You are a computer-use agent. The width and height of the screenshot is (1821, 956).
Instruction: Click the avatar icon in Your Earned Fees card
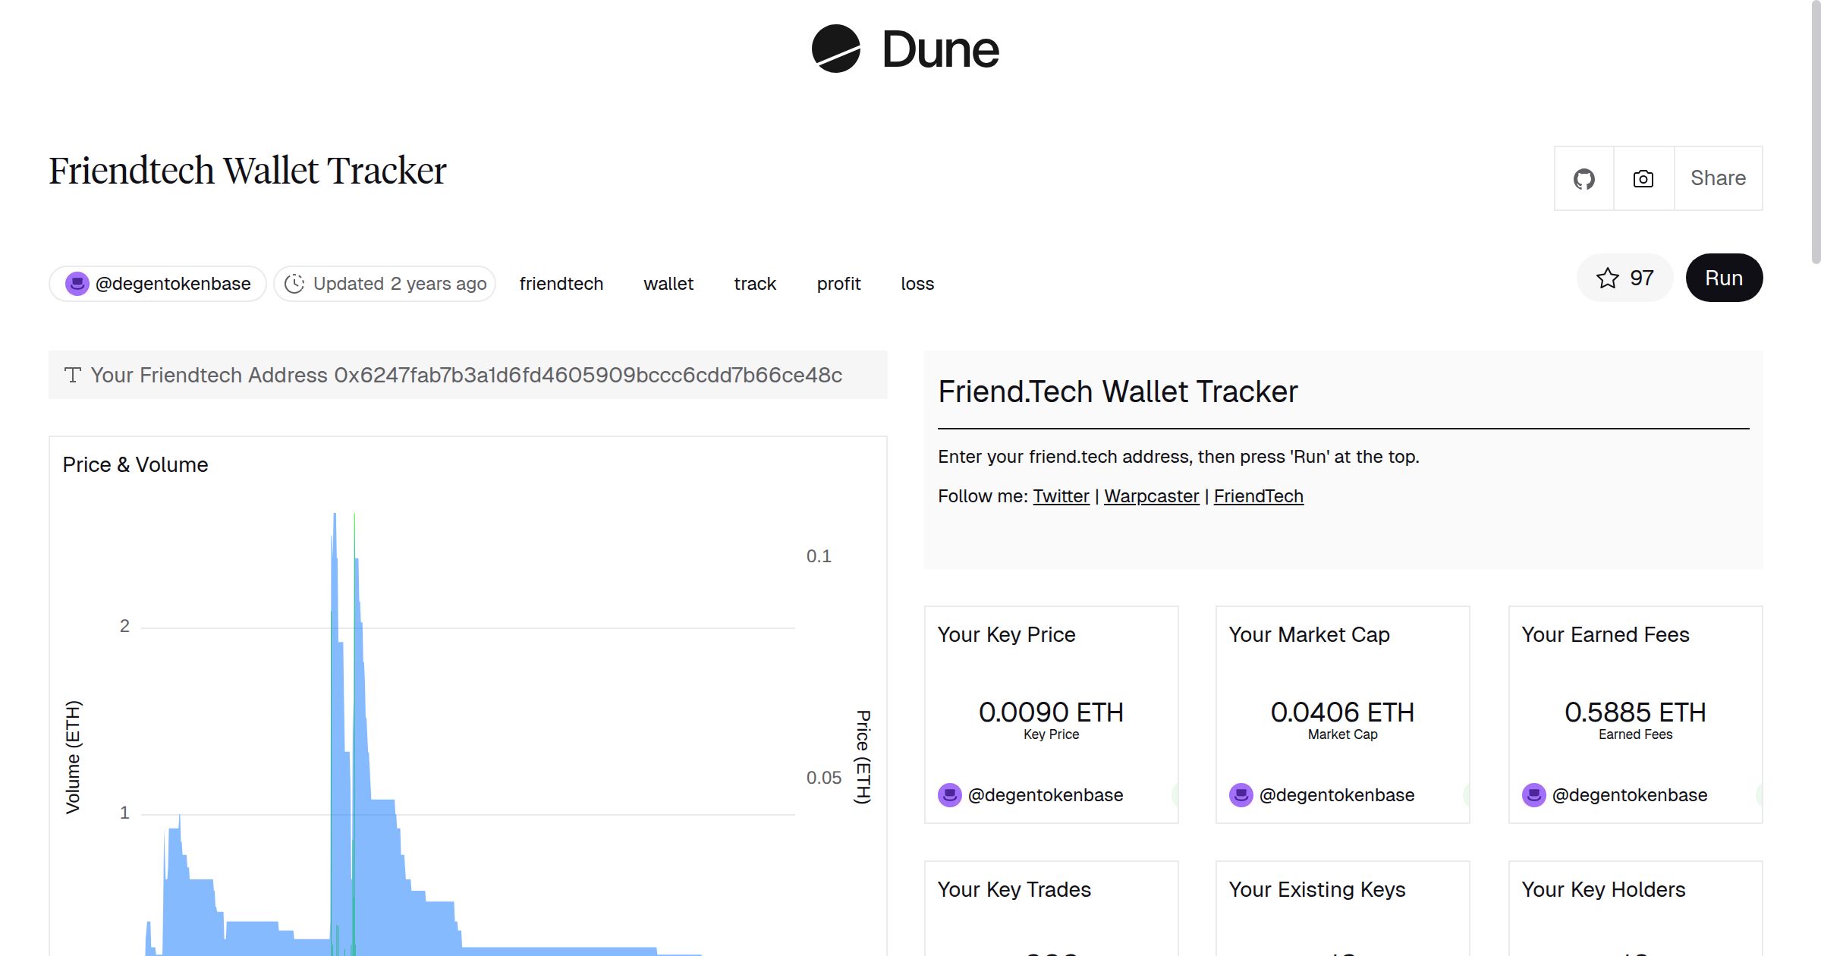[x=1533, y=795]
